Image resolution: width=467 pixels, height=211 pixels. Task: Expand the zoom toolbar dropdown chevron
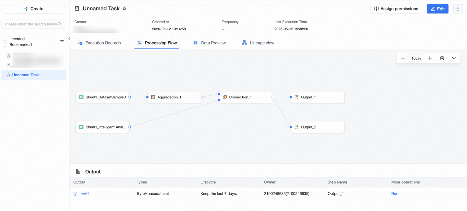[454, 58]
